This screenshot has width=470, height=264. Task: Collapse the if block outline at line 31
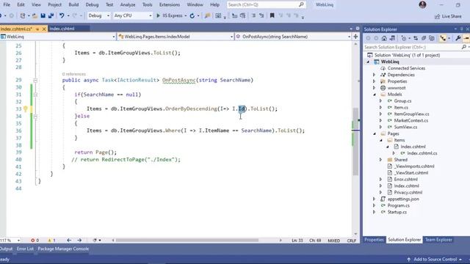tap(35, 95)
